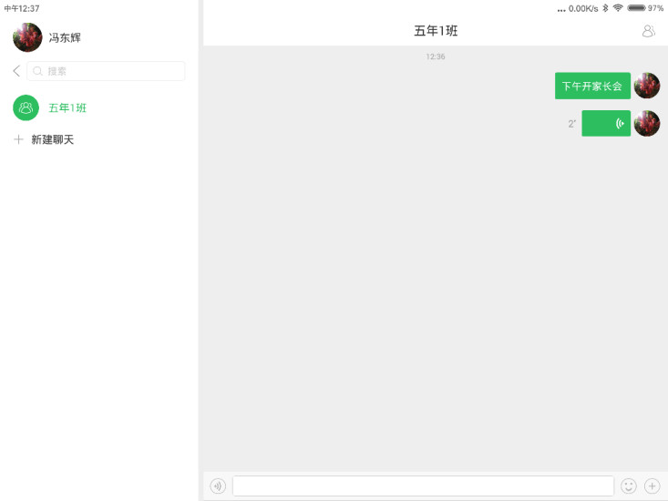Click 新建聊天 to start chat
The image size is (668, 501).
pos(52,139)
